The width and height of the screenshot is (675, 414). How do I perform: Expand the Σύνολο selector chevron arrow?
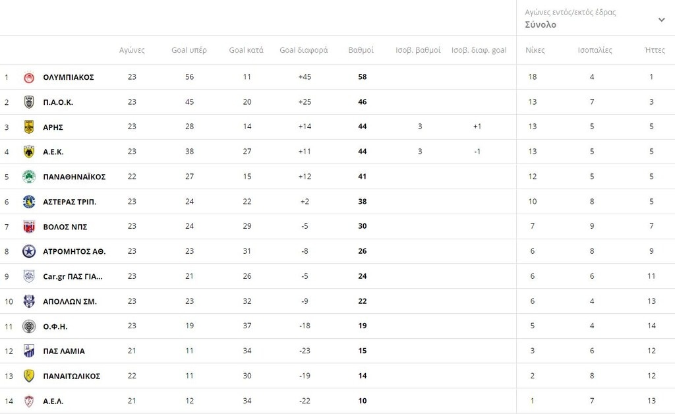(x=662, y=19)
